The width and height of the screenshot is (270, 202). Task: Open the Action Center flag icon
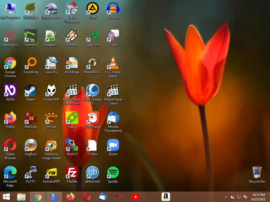tap(245, 197)
